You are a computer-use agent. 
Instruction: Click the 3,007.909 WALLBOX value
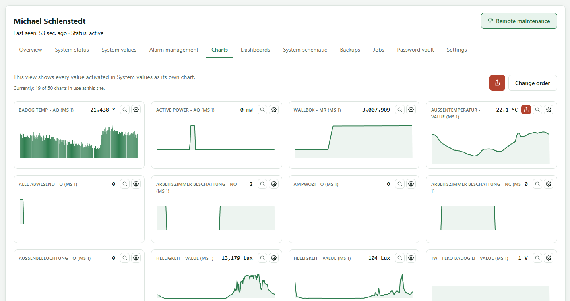[x=376, y=110]
